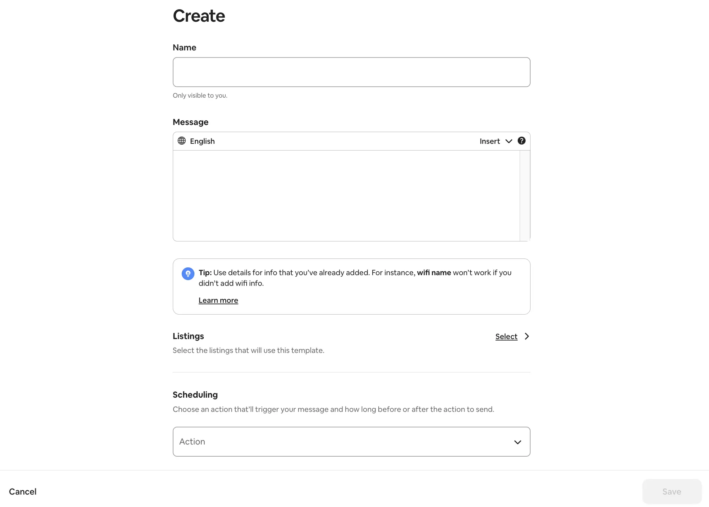Click the right arrow beside Select
The height and width of the screenshot is (507, 709).
coord(527,337)
